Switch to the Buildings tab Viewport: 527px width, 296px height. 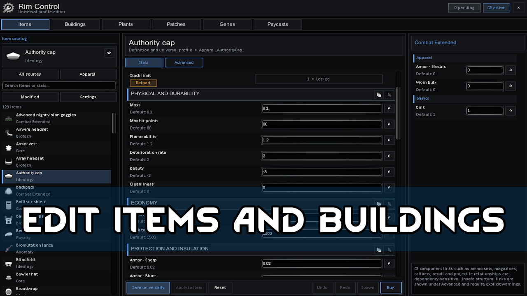[x=75, y=24]
